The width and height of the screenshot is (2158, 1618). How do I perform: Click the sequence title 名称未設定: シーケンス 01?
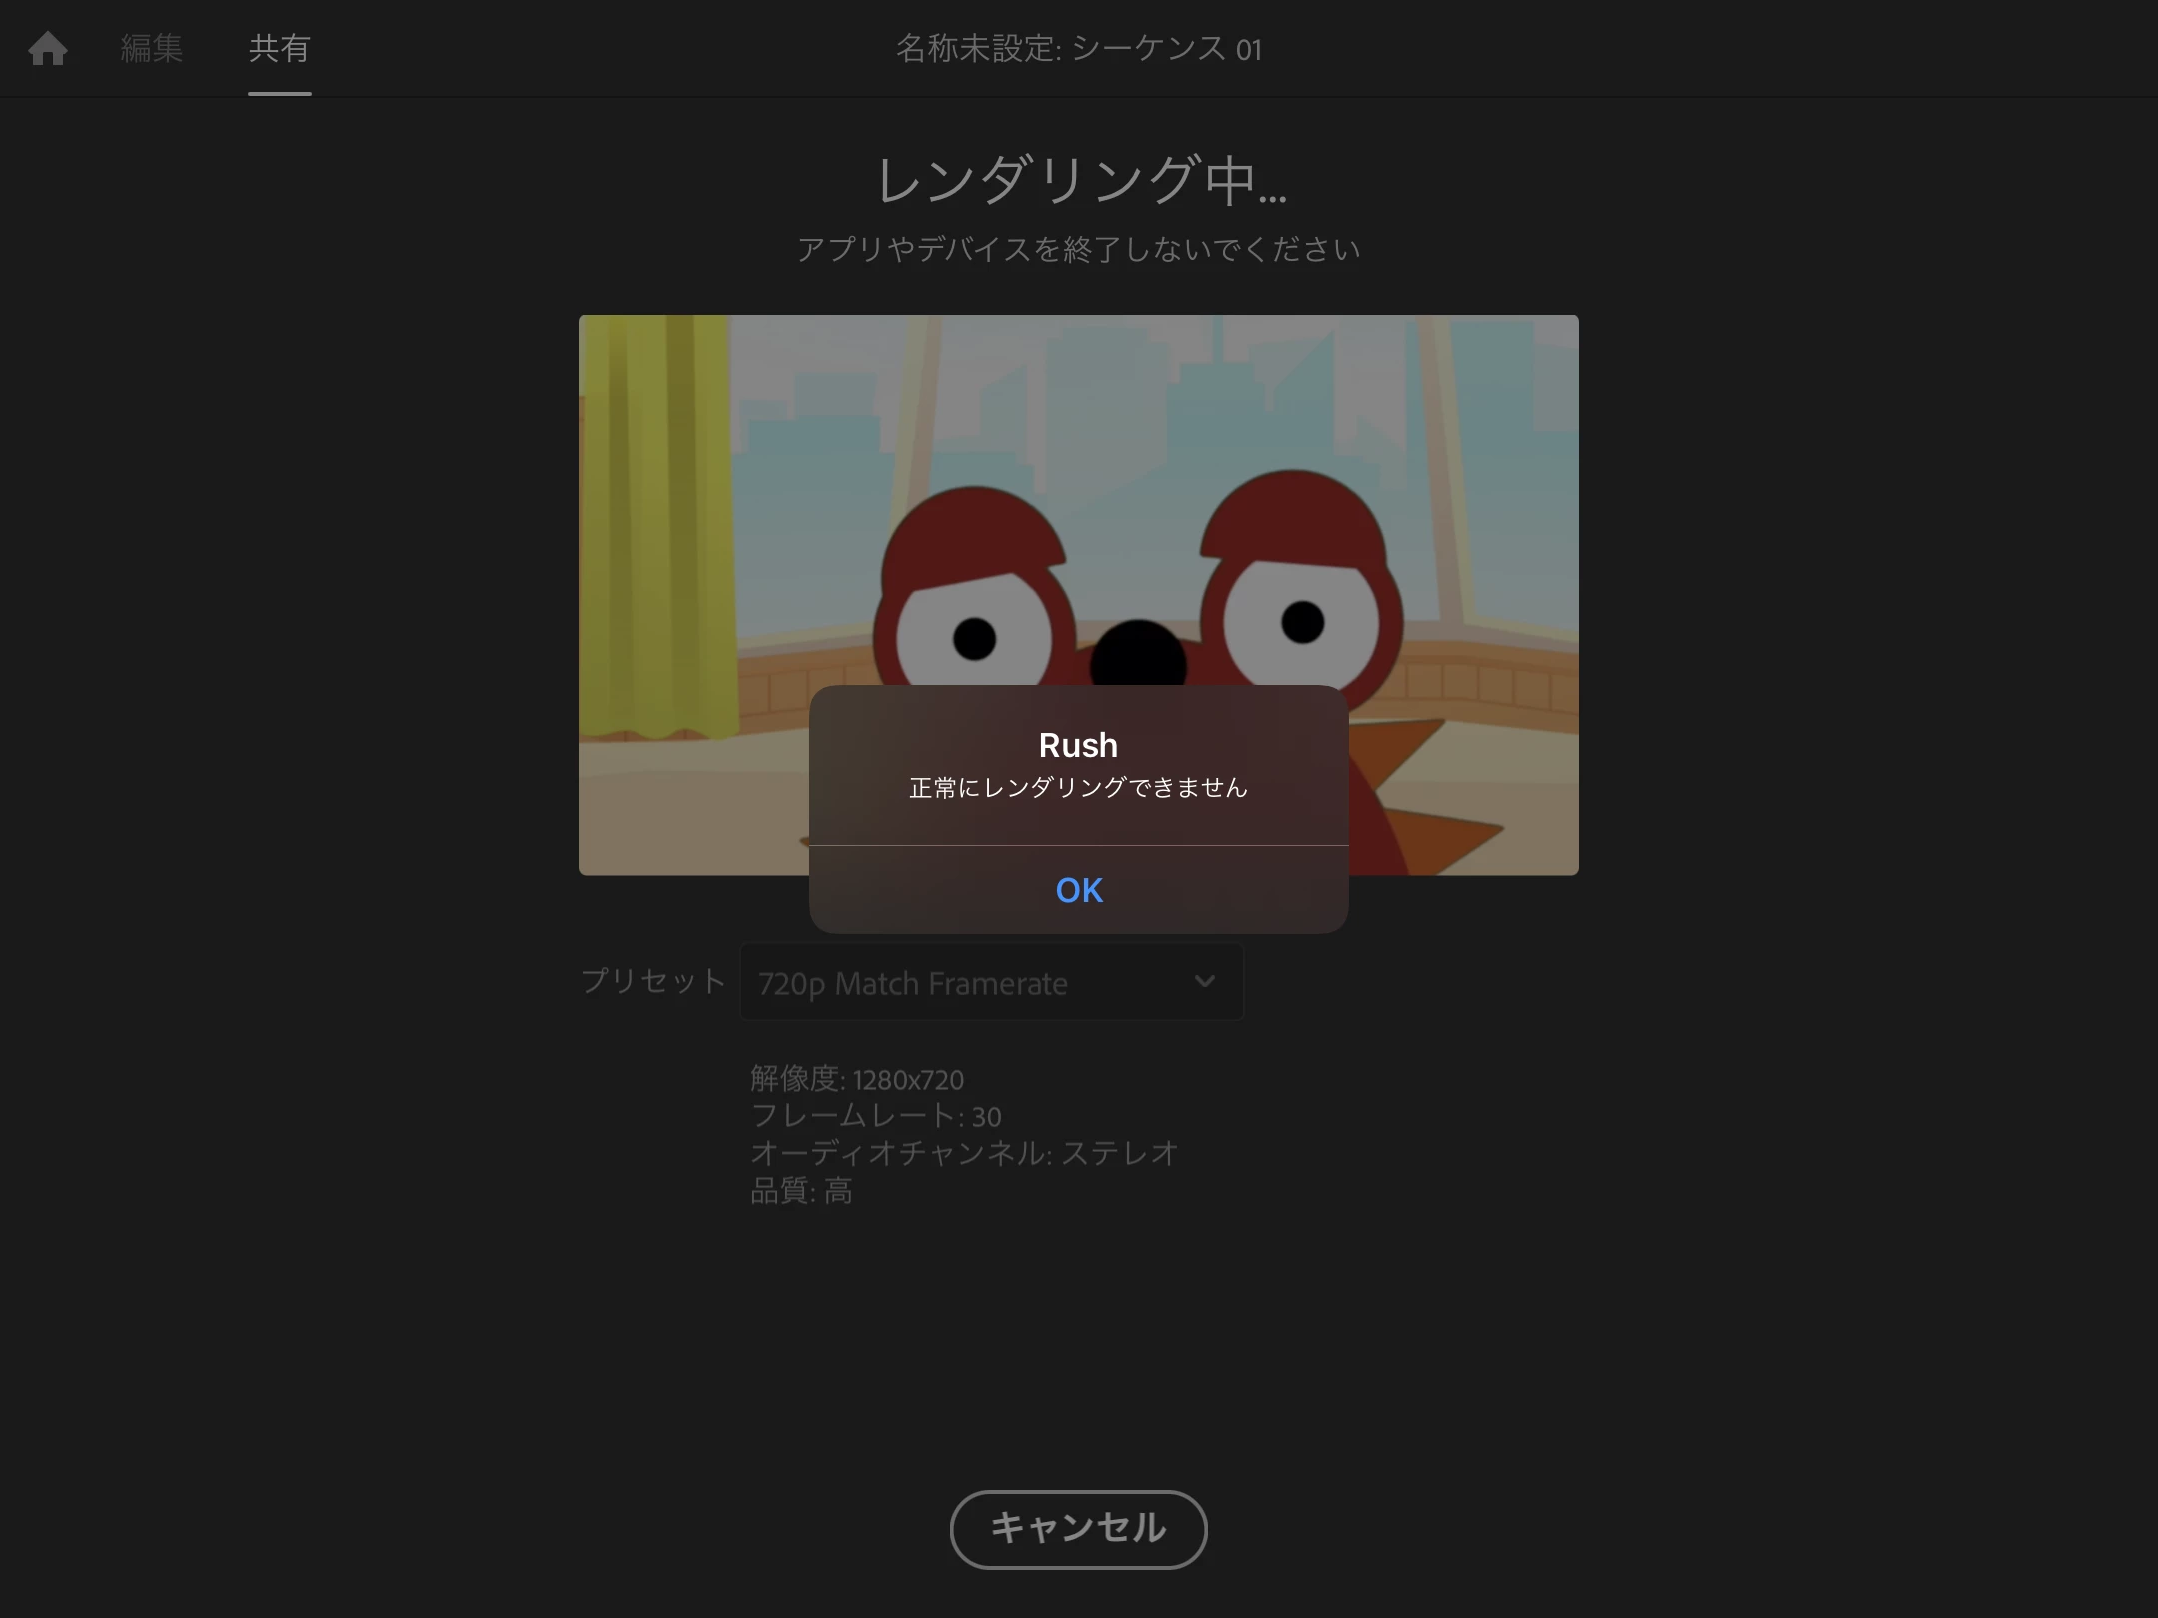1078,48
